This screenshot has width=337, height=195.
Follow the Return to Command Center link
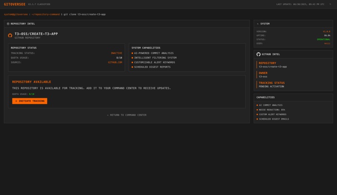point(127,115)
